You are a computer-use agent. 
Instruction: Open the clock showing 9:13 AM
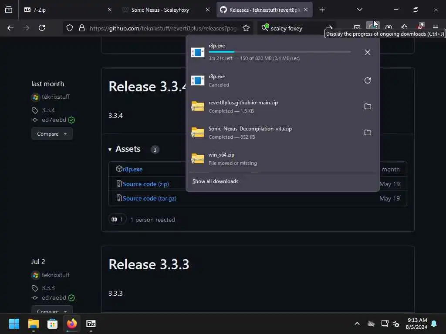point(417,324)
